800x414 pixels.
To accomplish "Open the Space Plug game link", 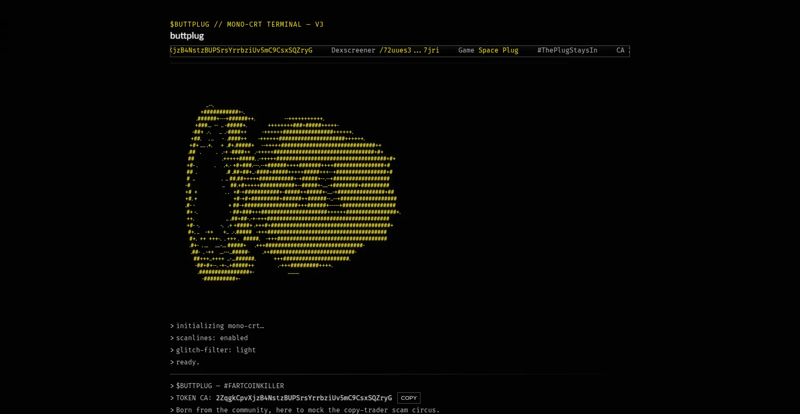I will point(498,50).
